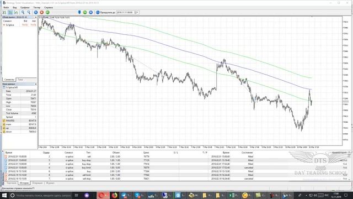
Task: Sort history by Объем column header
Action: (116, 153)
